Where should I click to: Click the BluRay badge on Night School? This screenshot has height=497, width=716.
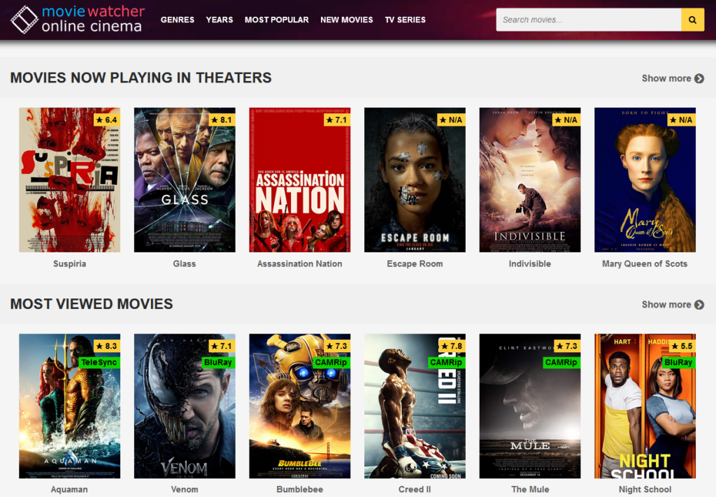[x=678, y=362]
